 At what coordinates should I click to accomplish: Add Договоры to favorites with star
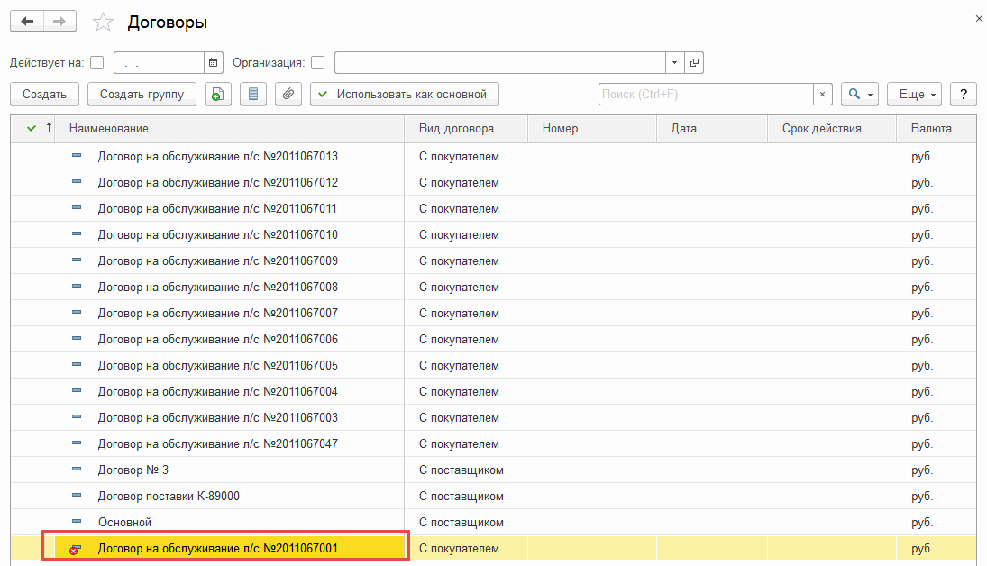point(105,23)
